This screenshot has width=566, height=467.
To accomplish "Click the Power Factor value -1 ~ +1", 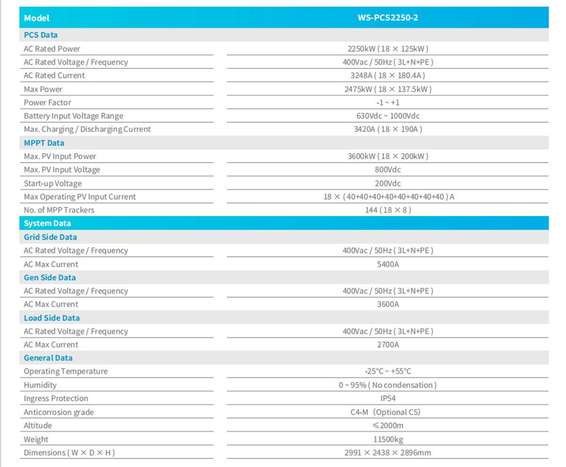I will (388, 102).
